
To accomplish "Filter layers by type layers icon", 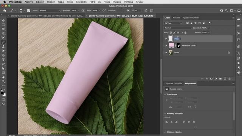I will pos(195,23).
